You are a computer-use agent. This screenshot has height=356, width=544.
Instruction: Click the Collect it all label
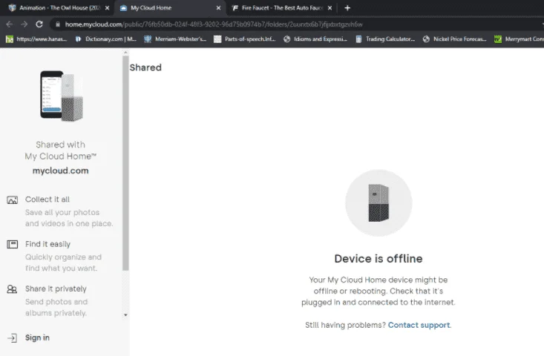tap(47, 200)
